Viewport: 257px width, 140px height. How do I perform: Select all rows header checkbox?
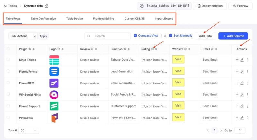click(8, 49)
